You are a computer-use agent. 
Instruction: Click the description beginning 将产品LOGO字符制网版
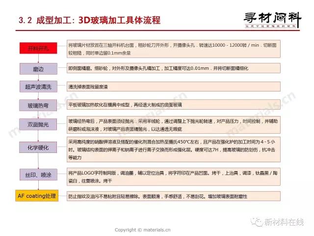pyautogui.click(x=173, y=177)
